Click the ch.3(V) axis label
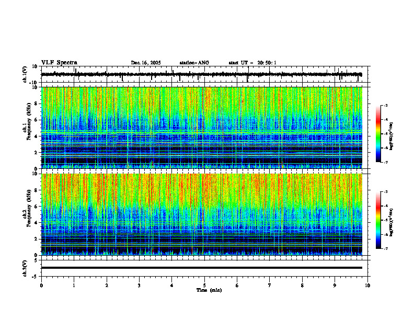The image size is (414, 320). [x=25, y=268]
